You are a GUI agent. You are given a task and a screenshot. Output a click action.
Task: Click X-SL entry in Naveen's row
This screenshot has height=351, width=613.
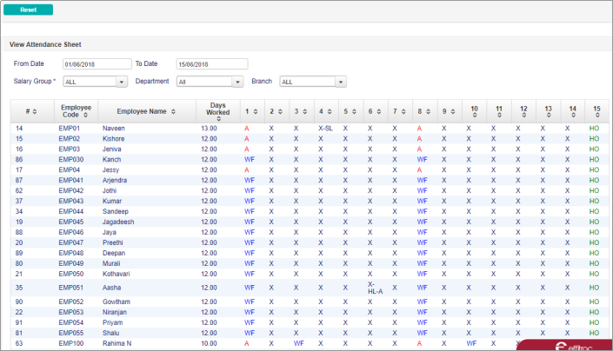point(325,129)
